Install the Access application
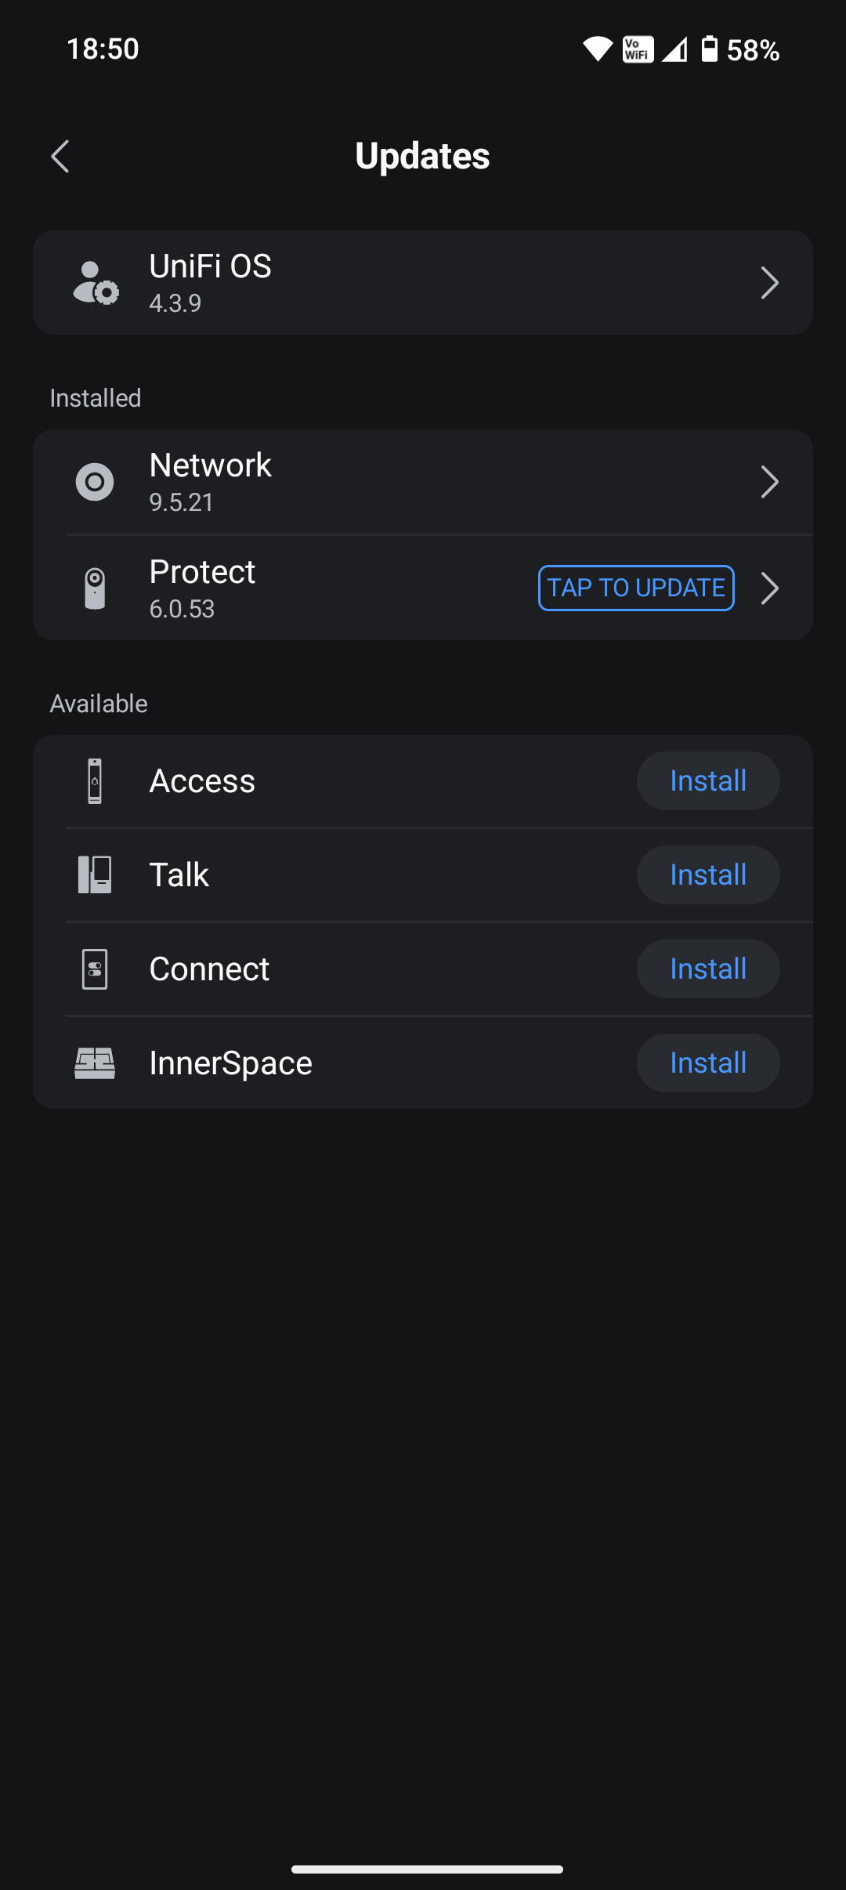Viewport: 846px width, 1890px height. pos(707,781)
